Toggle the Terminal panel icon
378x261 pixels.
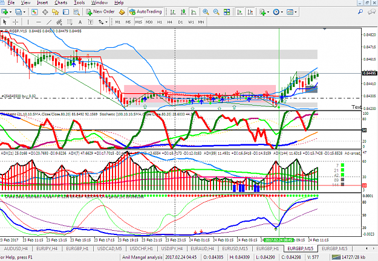66,12
